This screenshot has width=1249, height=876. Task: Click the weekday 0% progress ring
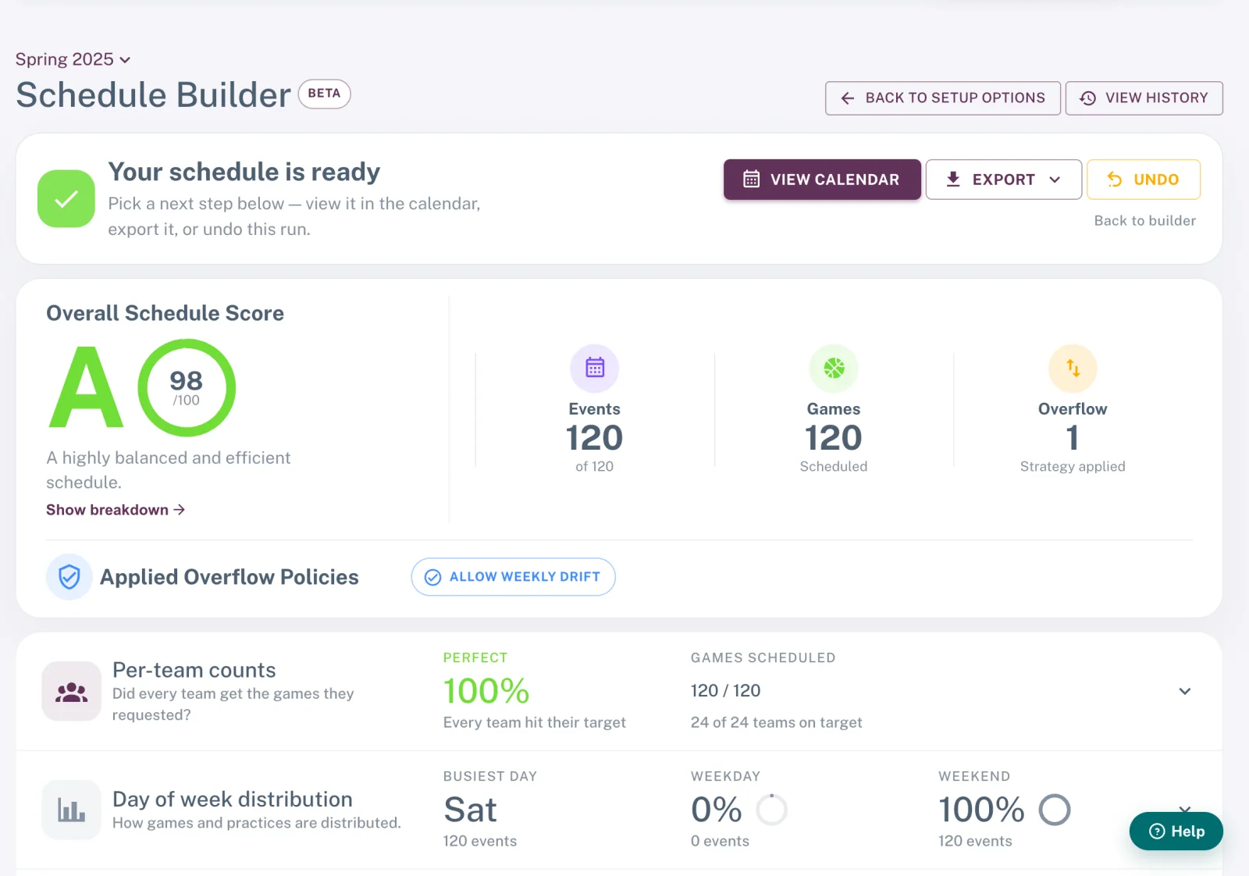click(x=772, y=810)
